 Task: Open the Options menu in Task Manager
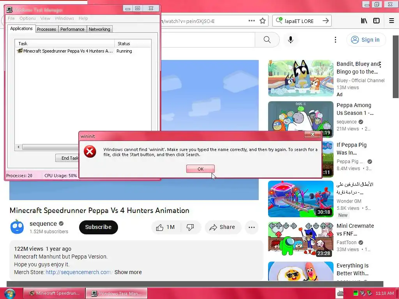click(28, 18)
